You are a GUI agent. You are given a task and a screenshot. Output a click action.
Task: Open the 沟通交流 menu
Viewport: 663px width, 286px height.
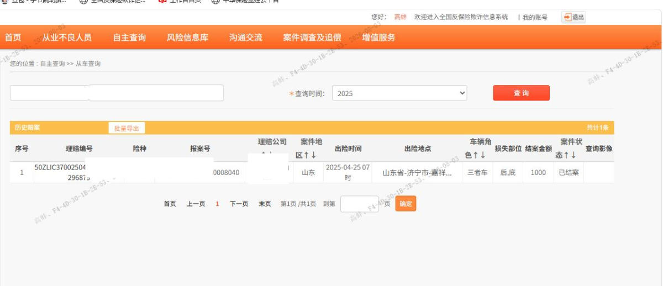click(246, 38)
